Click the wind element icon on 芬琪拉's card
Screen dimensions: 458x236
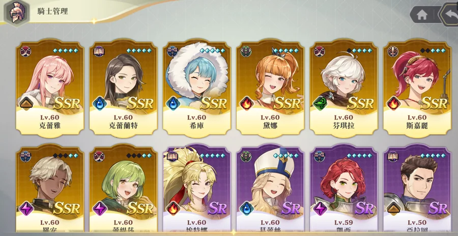coord(320,103)
